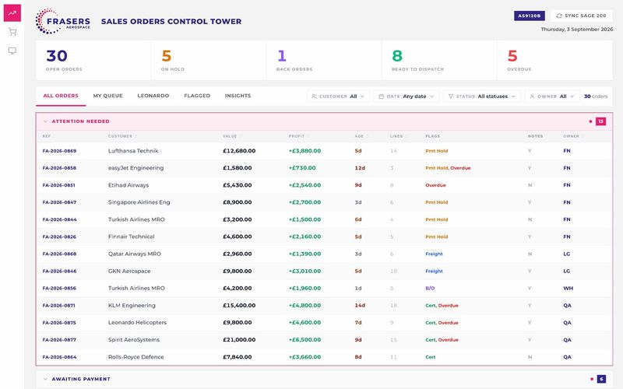Viewport: 623px width, 389px height.
Task: Open order FA-2026-0847
Action: tap(59, 202)
